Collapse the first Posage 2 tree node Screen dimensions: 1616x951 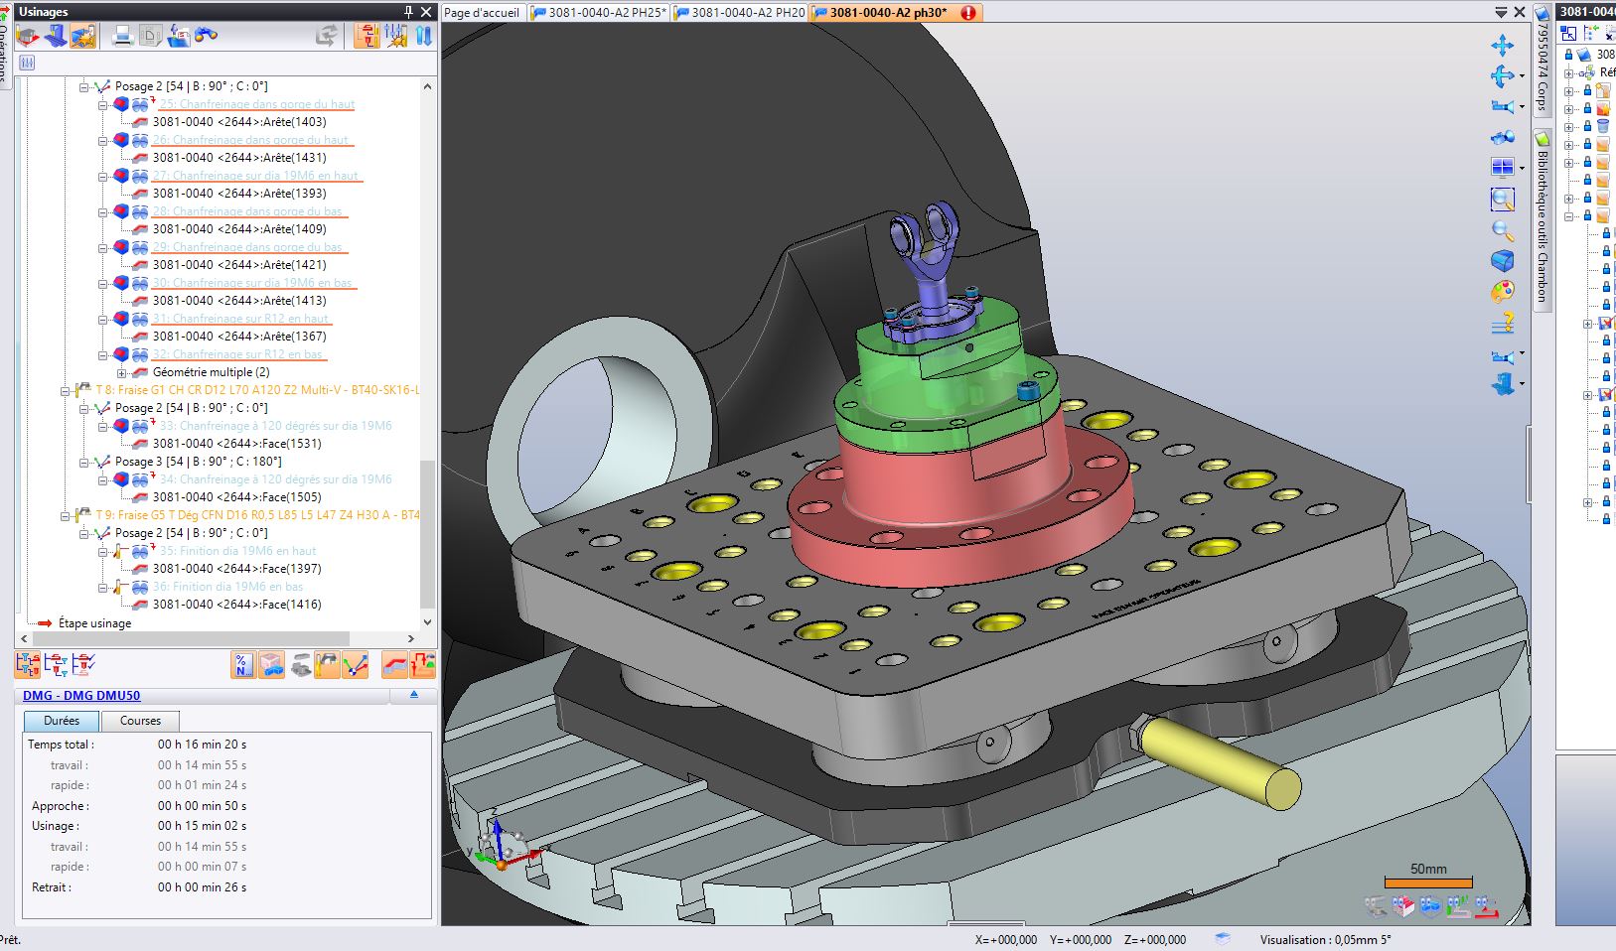84,87
